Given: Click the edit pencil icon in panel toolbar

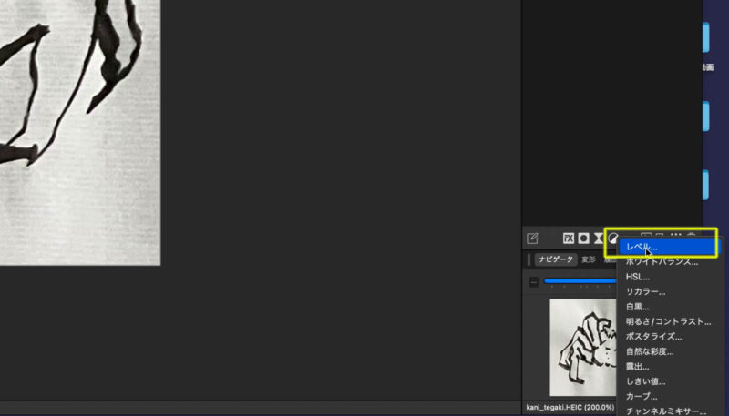Looking at the screenshot, I should (x=532, y=238).
